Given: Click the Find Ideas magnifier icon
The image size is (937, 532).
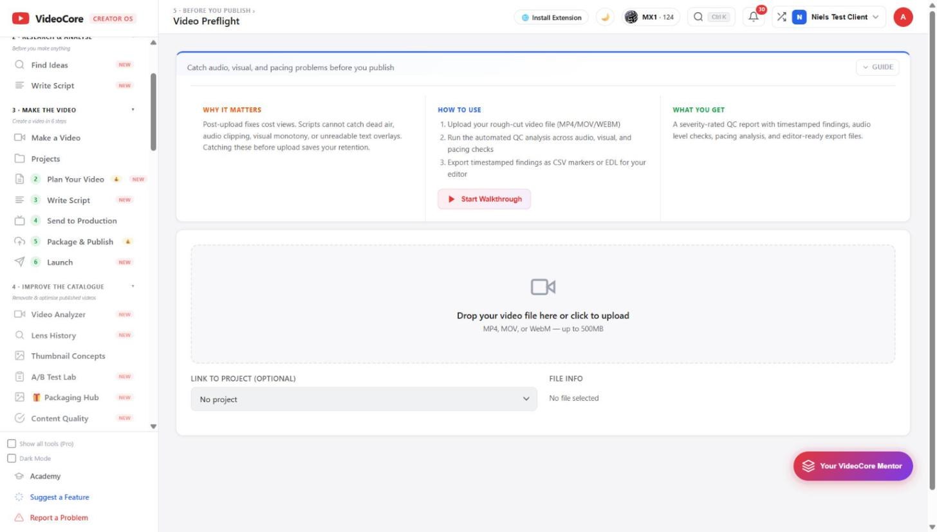Looking at the screenshot, I should click(19, 65).
